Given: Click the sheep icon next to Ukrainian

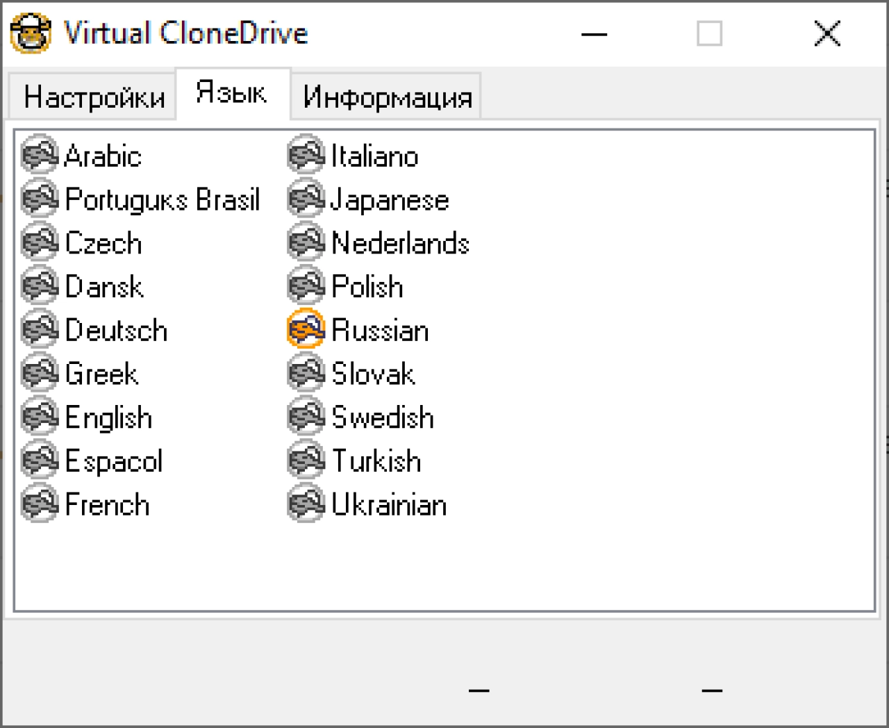Looking at the screenshot, I should [306, 504].
